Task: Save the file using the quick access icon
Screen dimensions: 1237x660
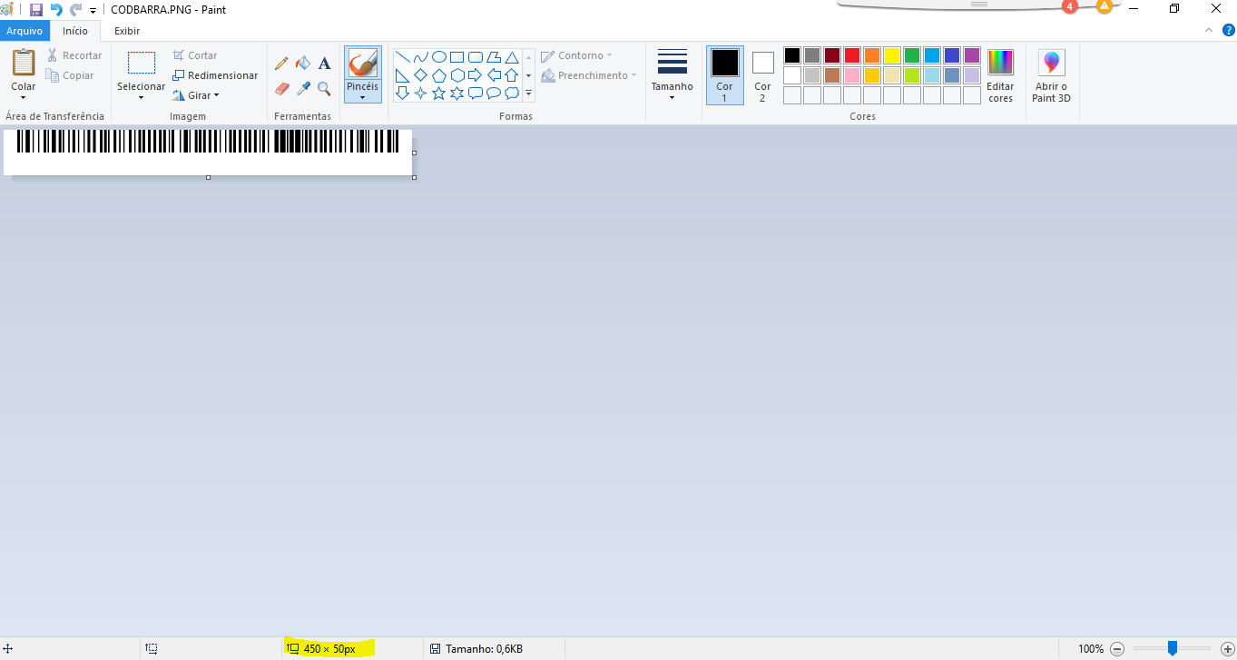Action: coord(36,10)
